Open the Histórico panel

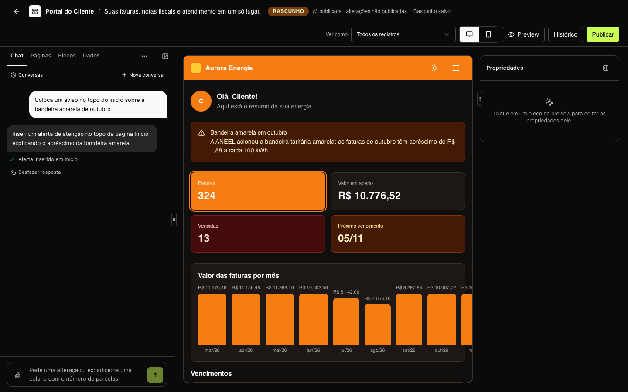[566, 34]
